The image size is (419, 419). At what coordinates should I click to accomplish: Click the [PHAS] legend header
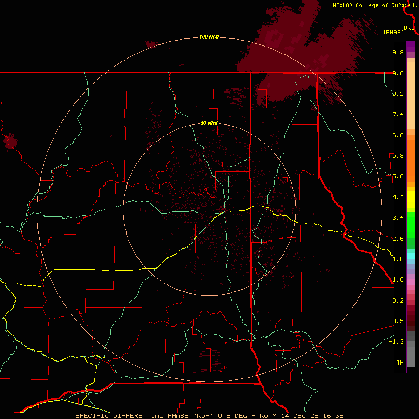(x=393, y=32)
